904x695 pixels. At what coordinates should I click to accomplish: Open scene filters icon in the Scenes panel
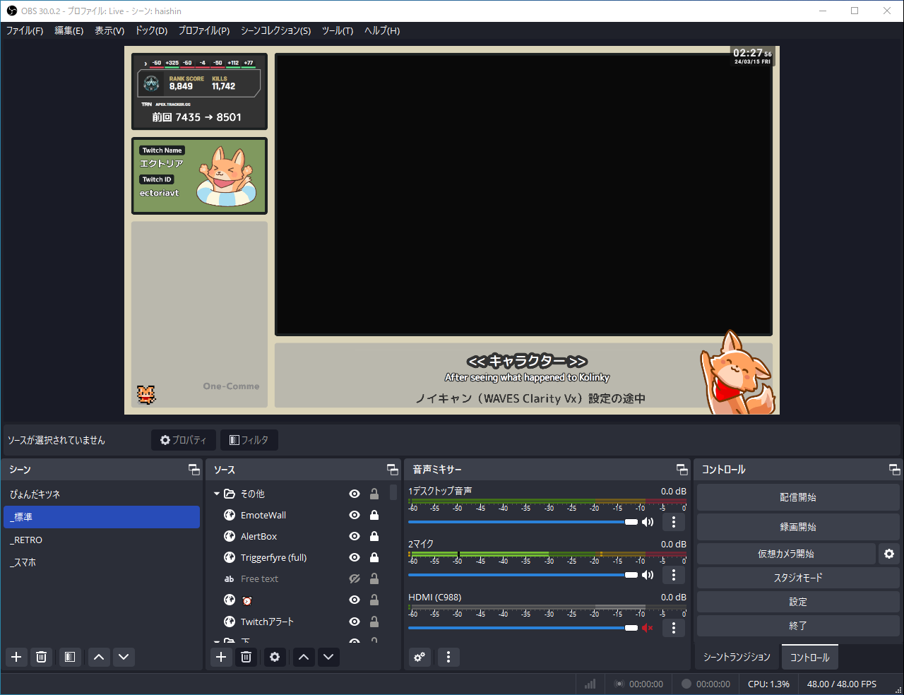(x=69, y=657)
